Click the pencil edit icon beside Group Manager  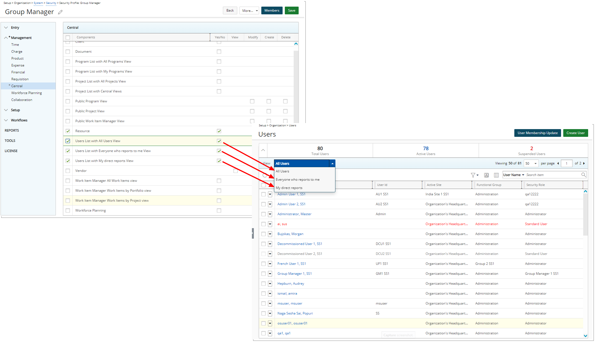coord(60,12)
